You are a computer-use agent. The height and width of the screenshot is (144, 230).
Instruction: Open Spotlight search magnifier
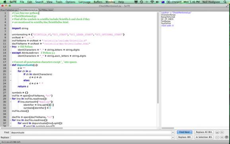tap(225, 2)
